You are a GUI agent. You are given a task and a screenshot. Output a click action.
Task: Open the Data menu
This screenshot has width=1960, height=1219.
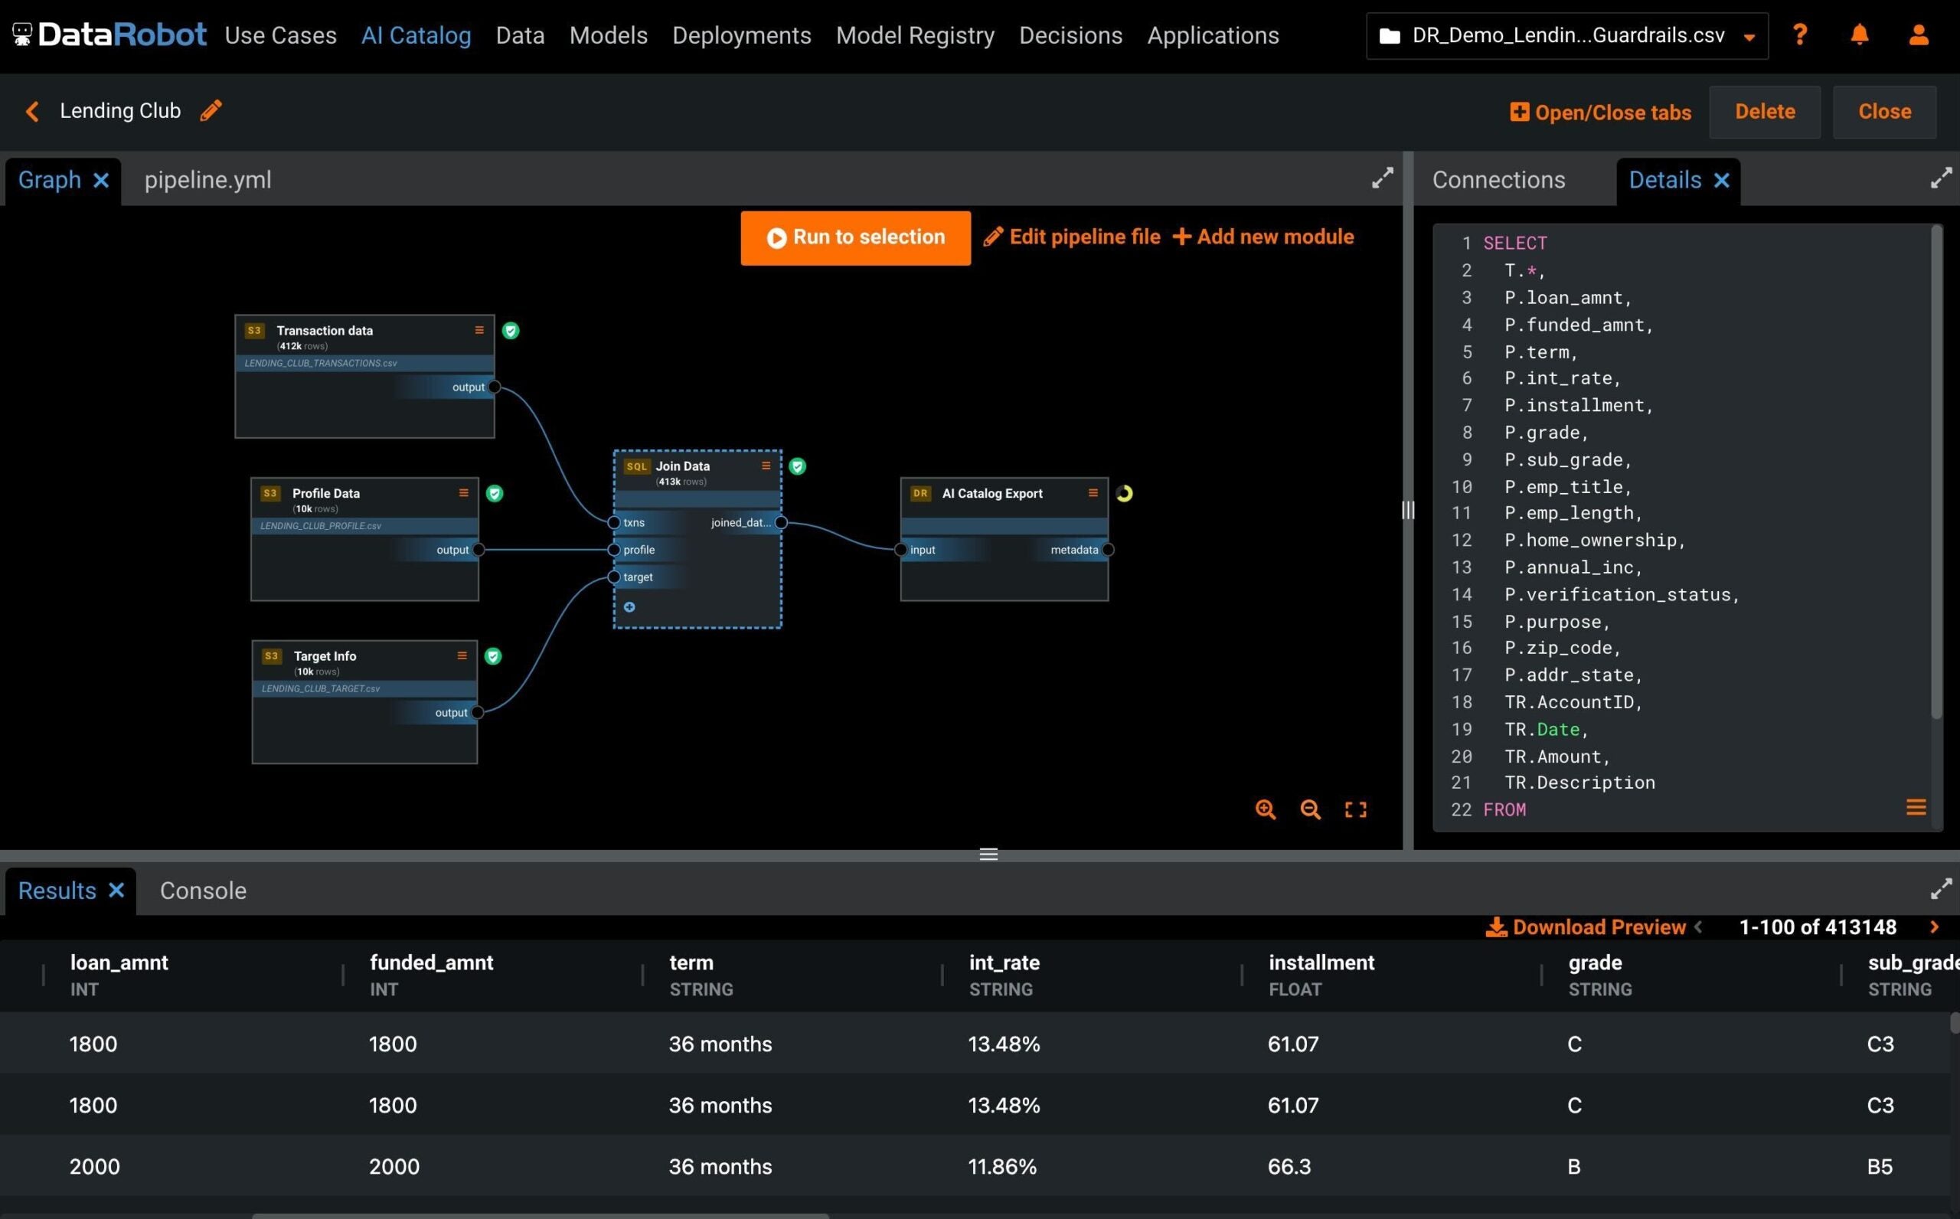(x=520, y=35)
